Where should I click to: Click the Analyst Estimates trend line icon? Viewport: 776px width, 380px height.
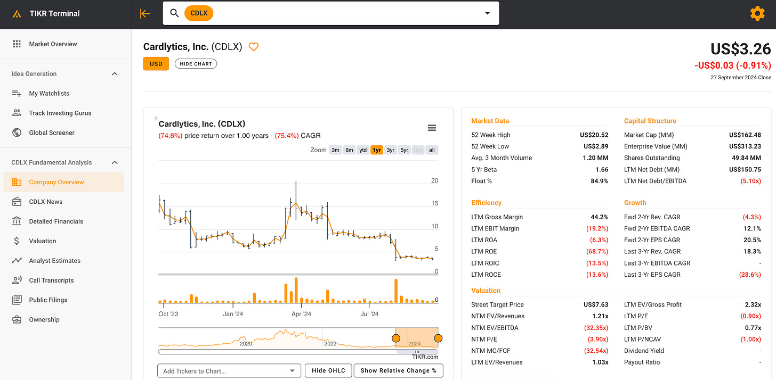click(17, 261)
